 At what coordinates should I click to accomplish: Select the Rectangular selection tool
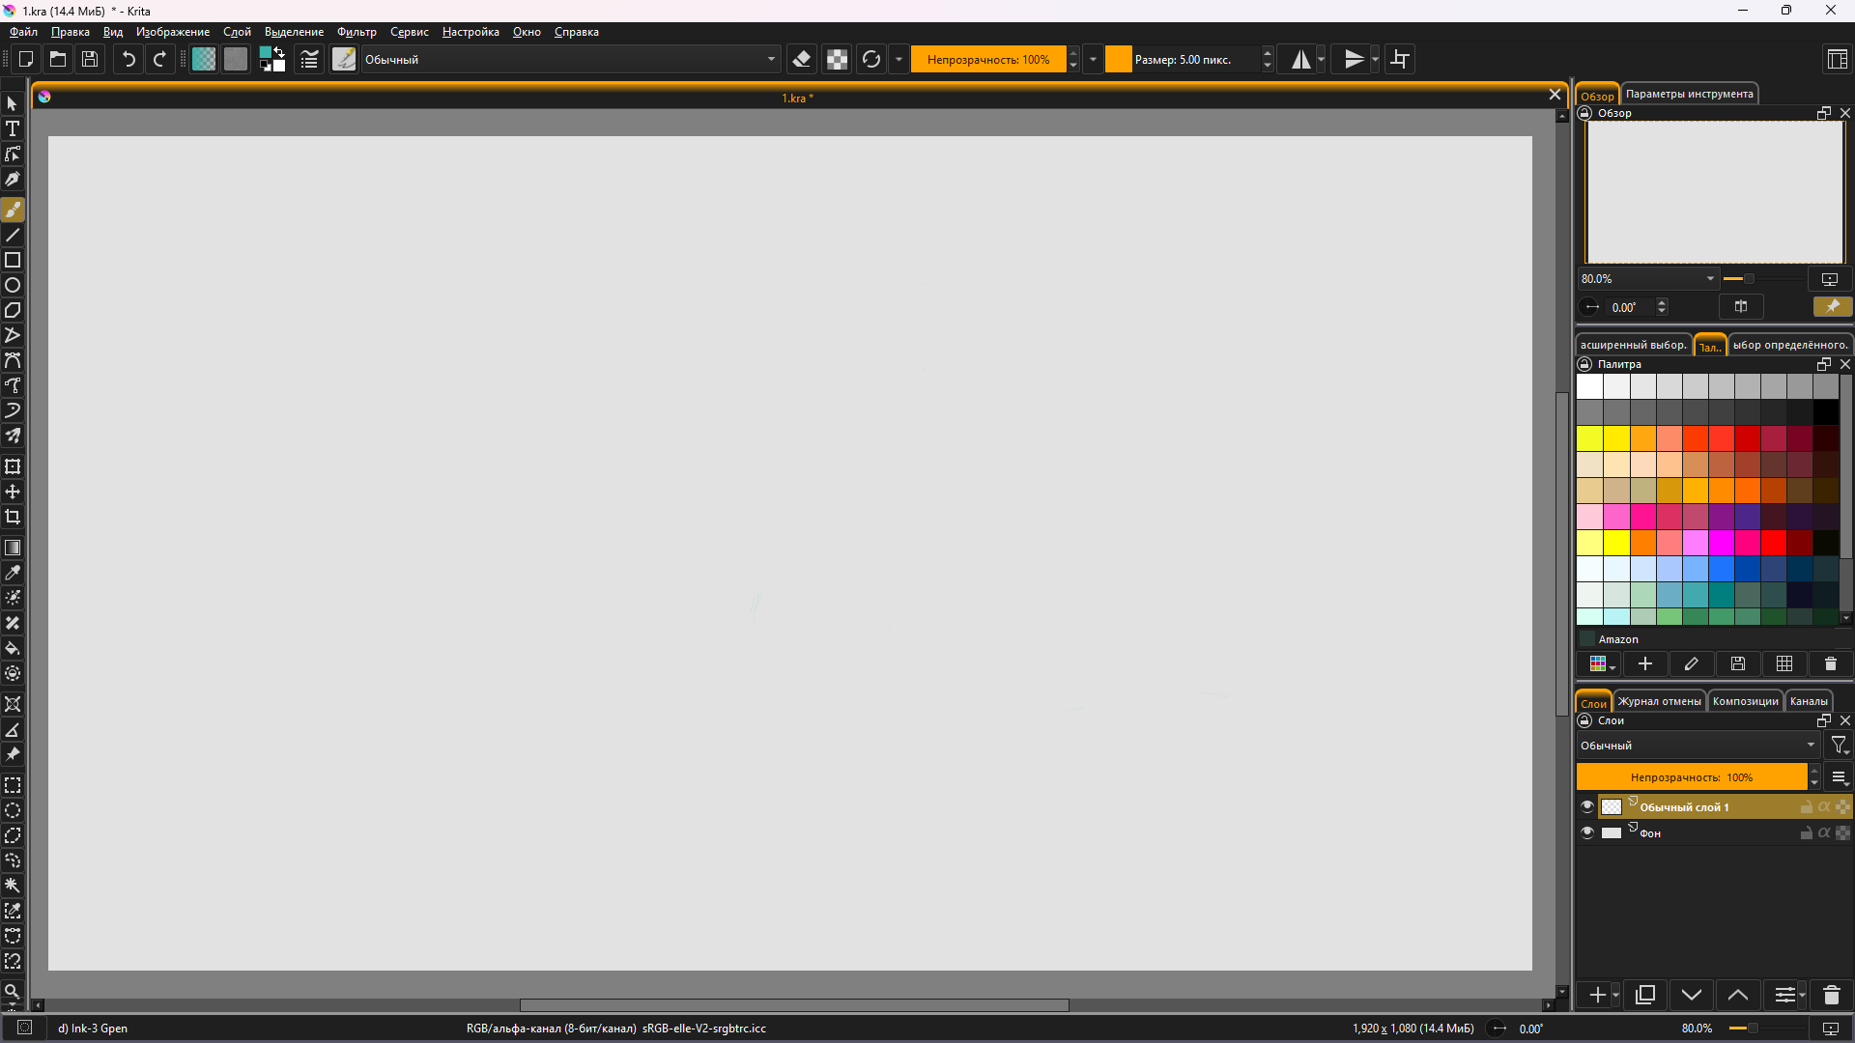[13, 785]
